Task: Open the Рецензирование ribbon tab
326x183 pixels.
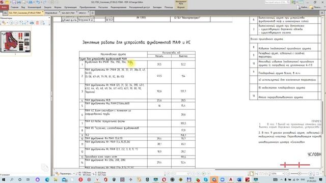Action: point(119,7)
